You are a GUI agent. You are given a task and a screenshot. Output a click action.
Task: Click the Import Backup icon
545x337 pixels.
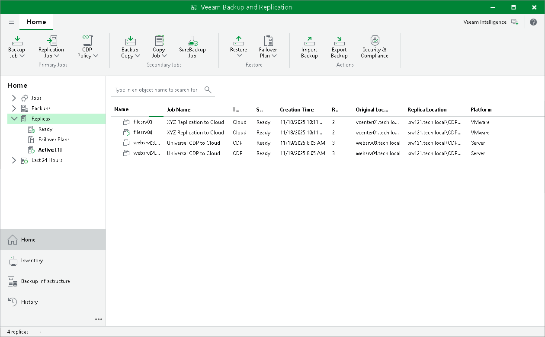point(309,46)
